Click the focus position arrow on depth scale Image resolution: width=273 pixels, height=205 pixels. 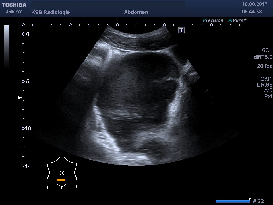pos(20,97)
